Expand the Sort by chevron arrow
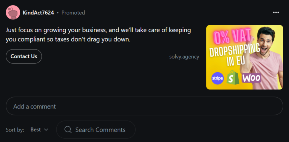The height and width of the screenshot is (142, 289). tap(46, 130)
